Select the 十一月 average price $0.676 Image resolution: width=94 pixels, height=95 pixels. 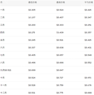[x=88, y=85]
